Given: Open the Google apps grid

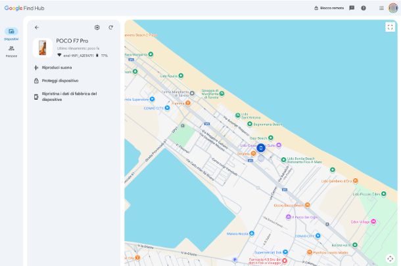Looking at the screenshot, I should click(381, 8).
